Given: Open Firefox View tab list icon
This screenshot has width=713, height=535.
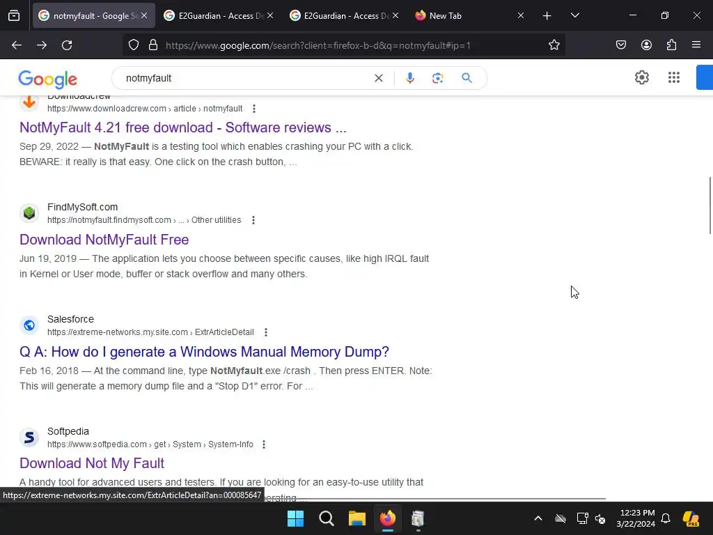Looking at the screenshot, I should point(14,15).
